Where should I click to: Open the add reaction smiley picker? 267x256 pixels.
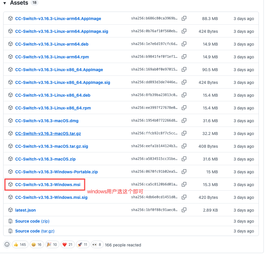(7, 245)
